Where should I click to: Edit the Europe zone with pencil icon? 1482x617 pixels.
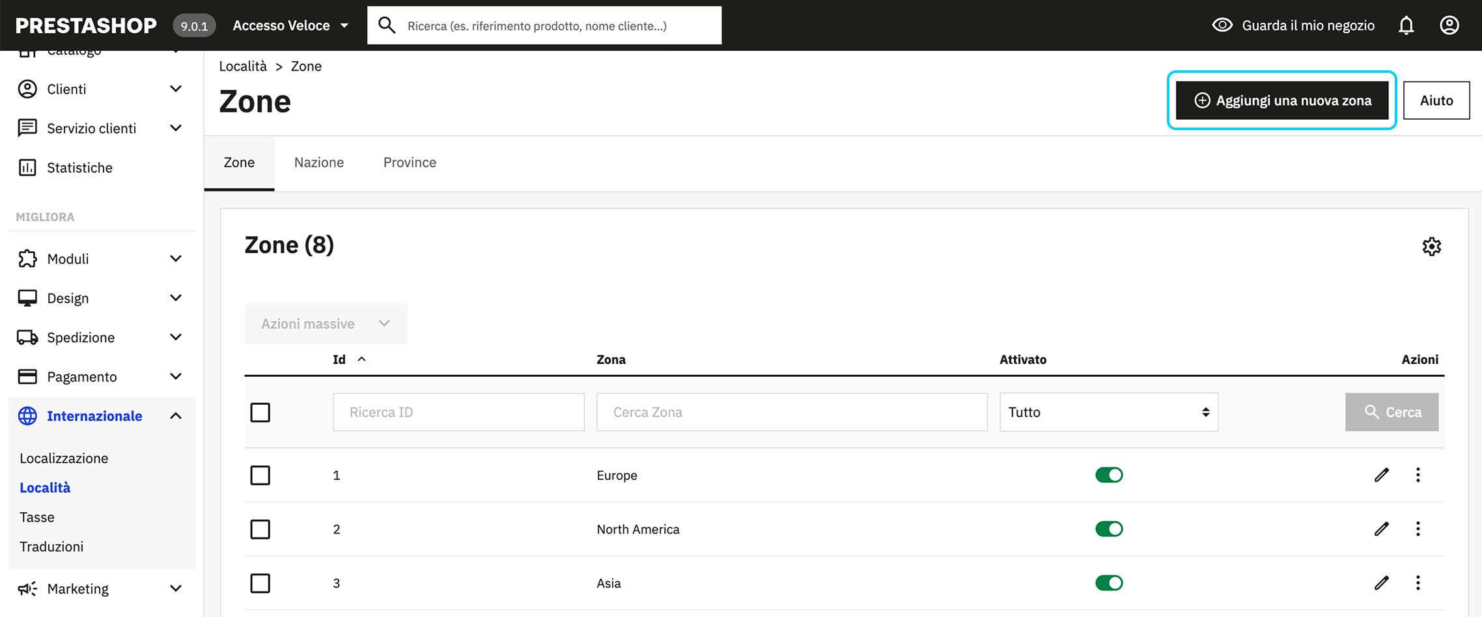pos(1382,475)
